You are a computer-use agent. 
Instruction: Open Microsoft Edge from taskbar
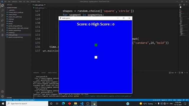tap(63, 103)
